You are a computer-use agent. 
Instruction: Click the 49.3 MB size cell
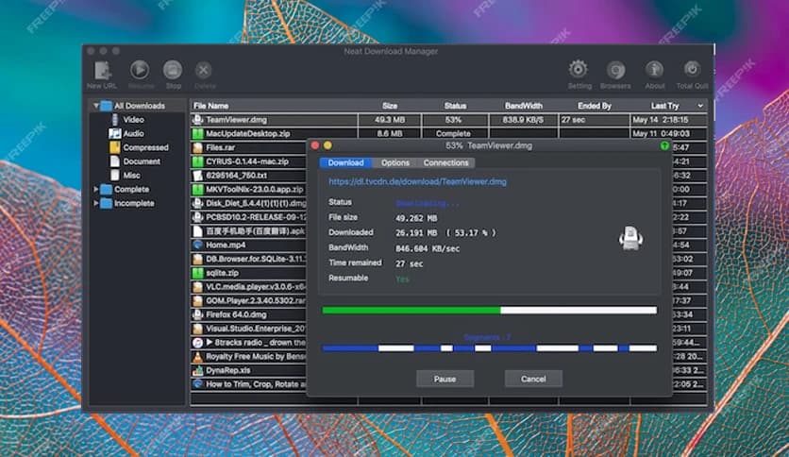tap(390, 120)
